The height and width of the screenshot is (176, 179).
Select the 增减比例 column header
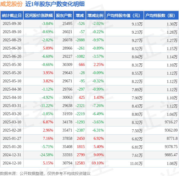[95, 16]
